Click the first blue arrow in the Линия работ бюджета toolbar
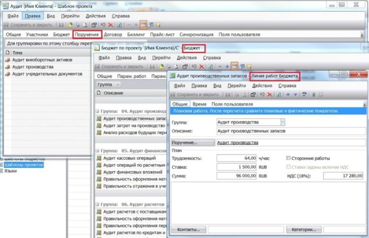Image resolution: width=369 pixels, height=238 pixels. (x=288, y=95)
